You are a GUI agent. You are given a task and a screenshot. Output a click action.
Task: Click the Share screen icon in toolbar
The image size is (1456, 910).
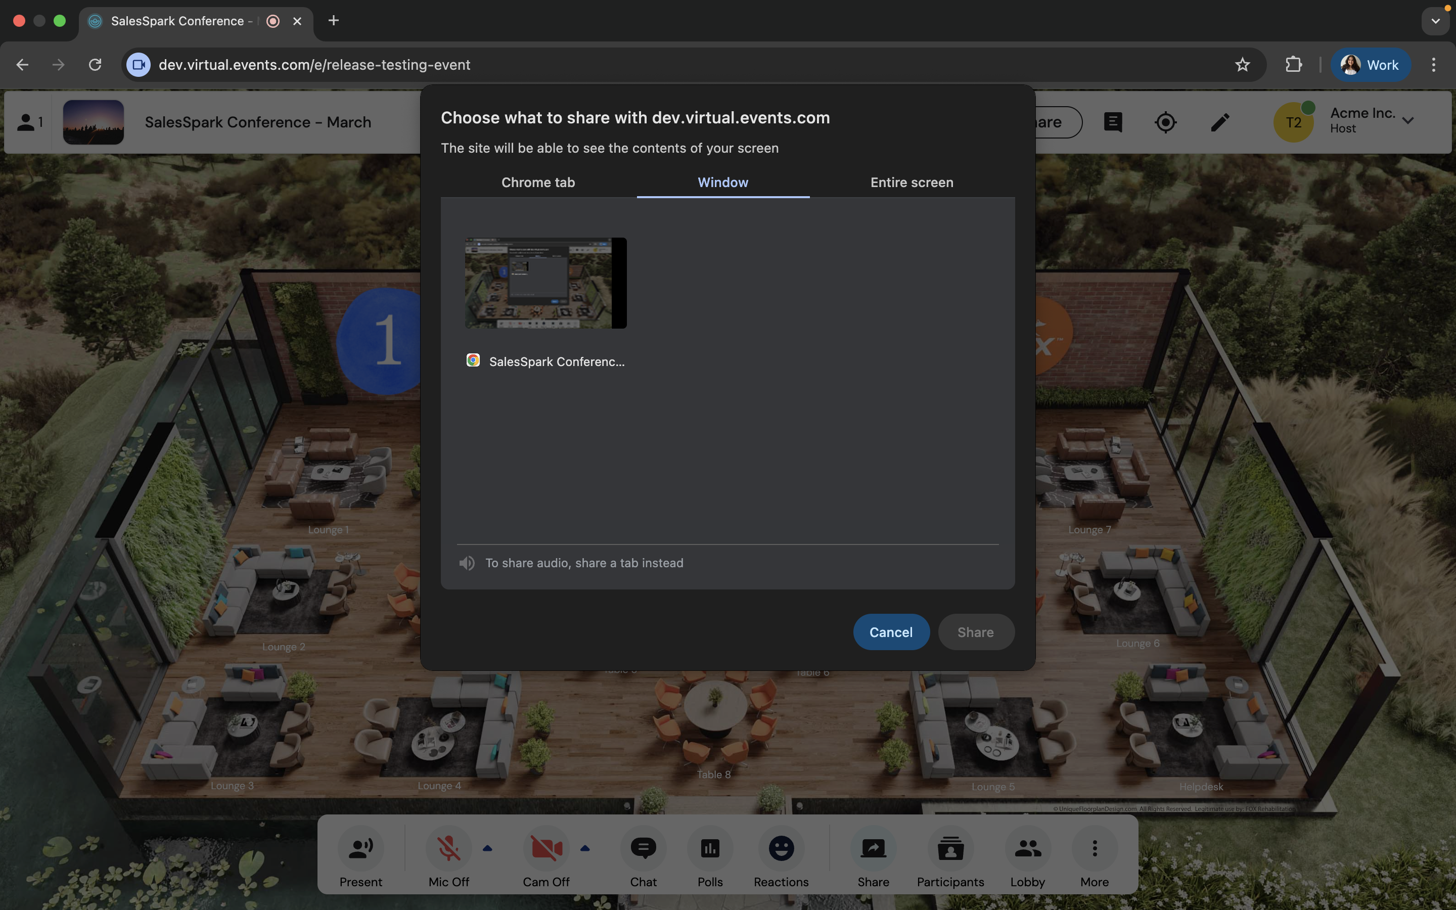coord(873,849)
